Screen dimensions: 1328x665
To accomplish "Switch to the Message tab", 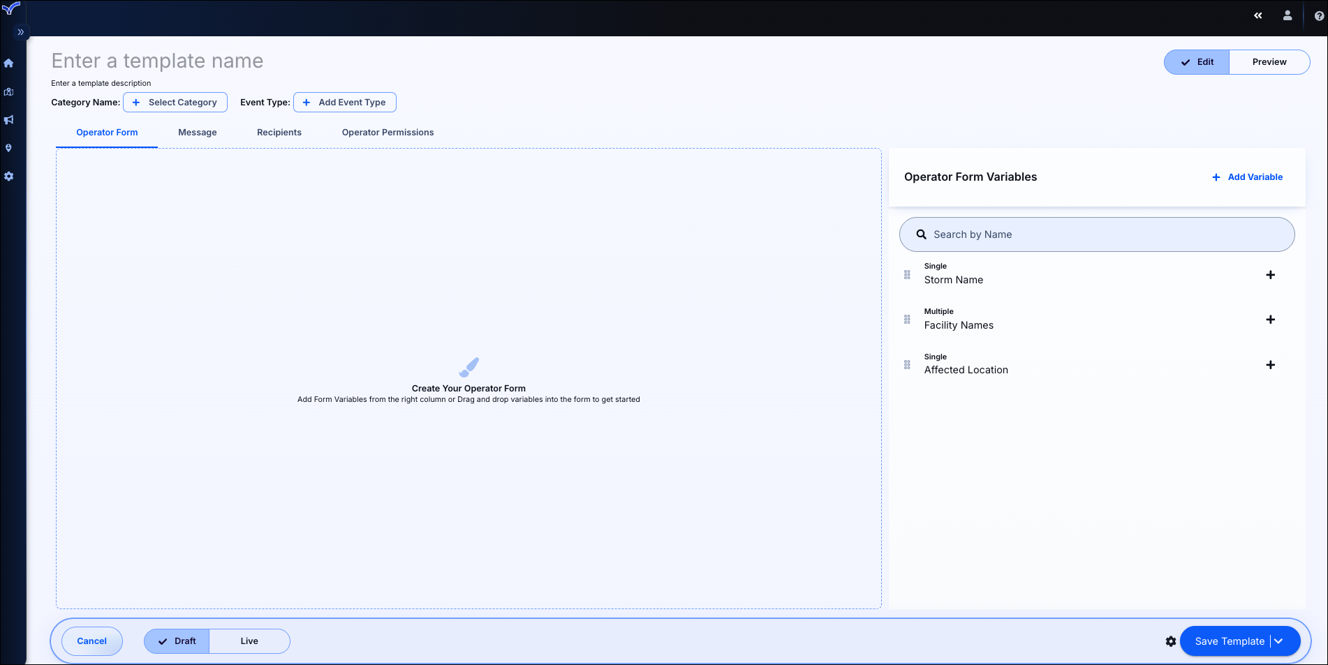I will tap(198, 133).
